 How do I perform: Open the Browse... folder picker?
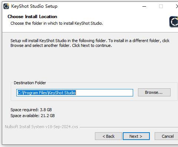(x=154, y=92)
